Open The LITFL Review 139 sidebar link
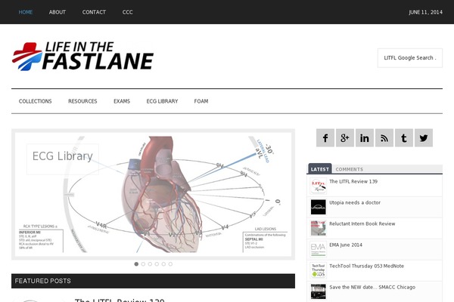Image resolution: width=454 pixels, height=302 pixels. (353, 181)
